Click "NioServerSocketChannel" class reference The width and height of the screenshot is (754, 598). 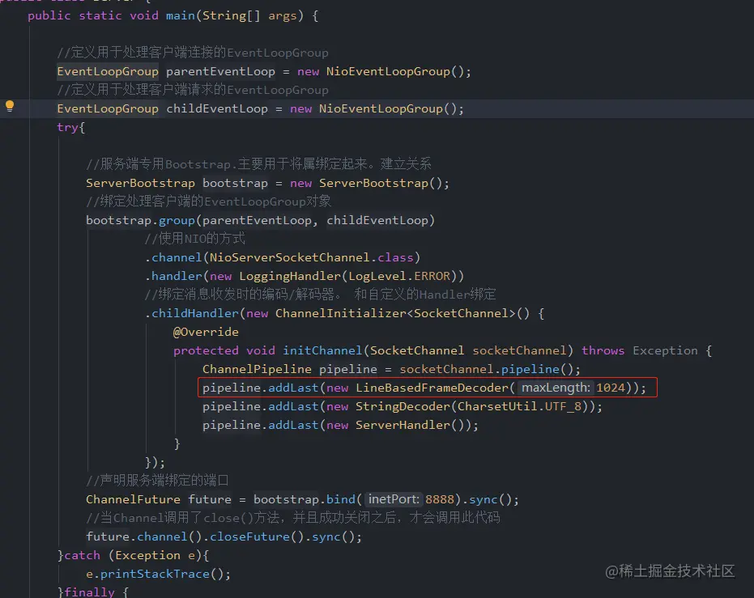tap(289, 258)
